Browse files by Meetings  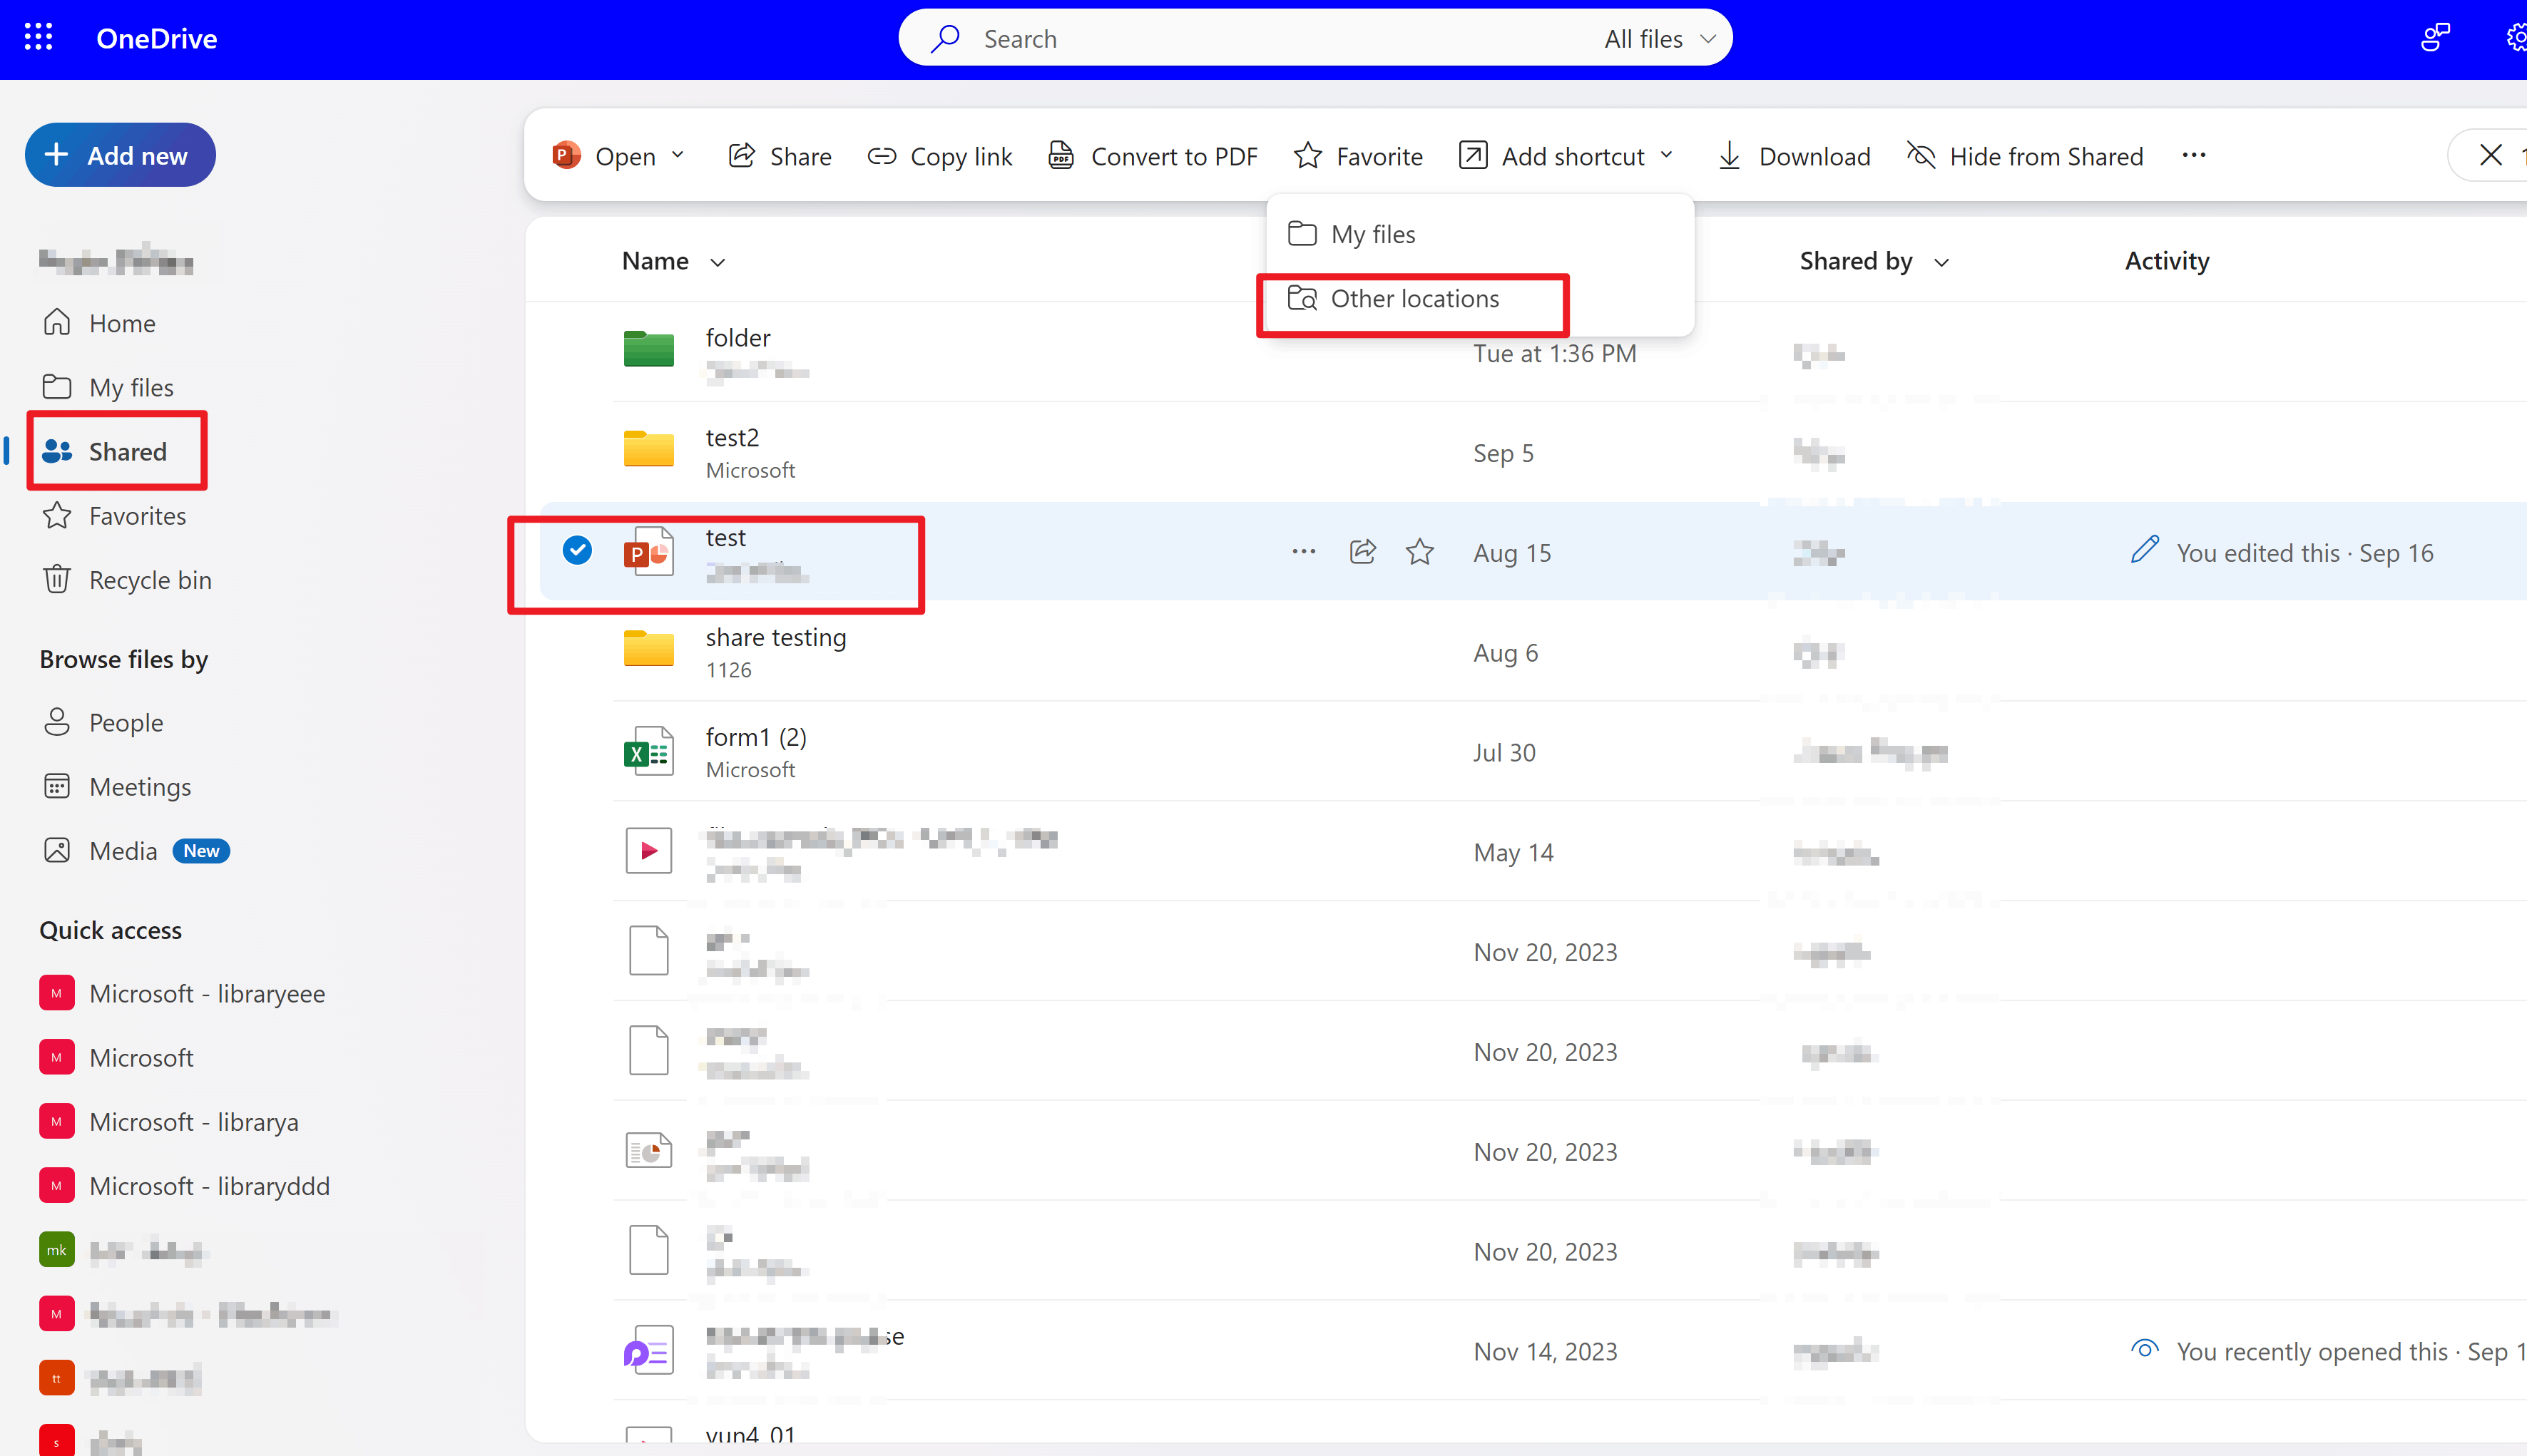(x=116, y=786)
